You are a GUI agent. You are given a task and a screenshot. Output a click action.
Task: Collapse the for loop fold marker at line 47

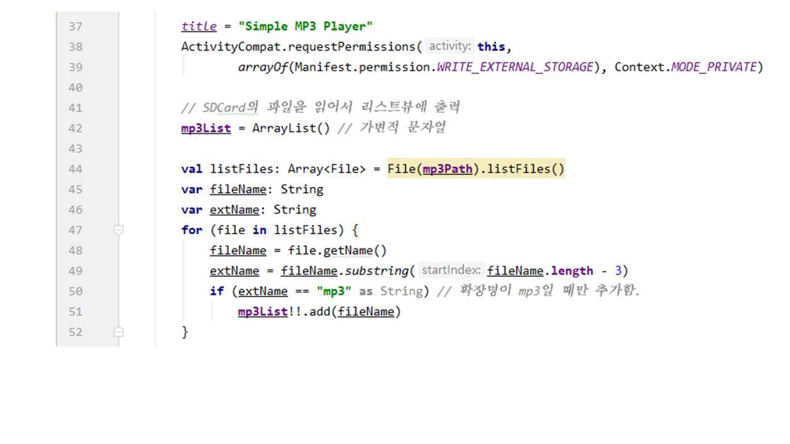tap(119, 230)
